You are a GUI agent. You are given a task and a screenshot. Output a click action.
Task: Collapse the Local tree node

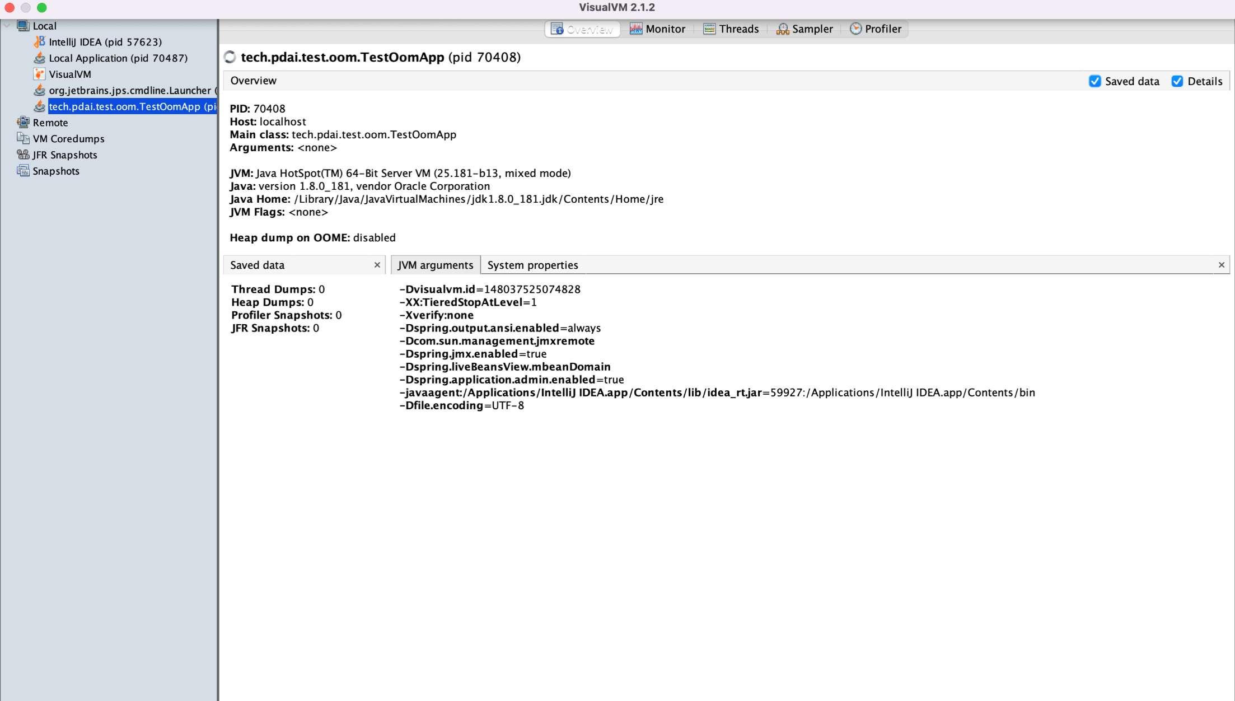7,26
